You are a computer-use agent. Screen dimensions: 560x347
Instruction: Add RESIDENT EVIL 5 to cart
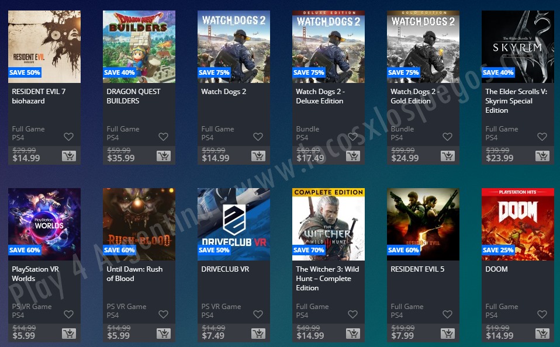click(448, 334)
